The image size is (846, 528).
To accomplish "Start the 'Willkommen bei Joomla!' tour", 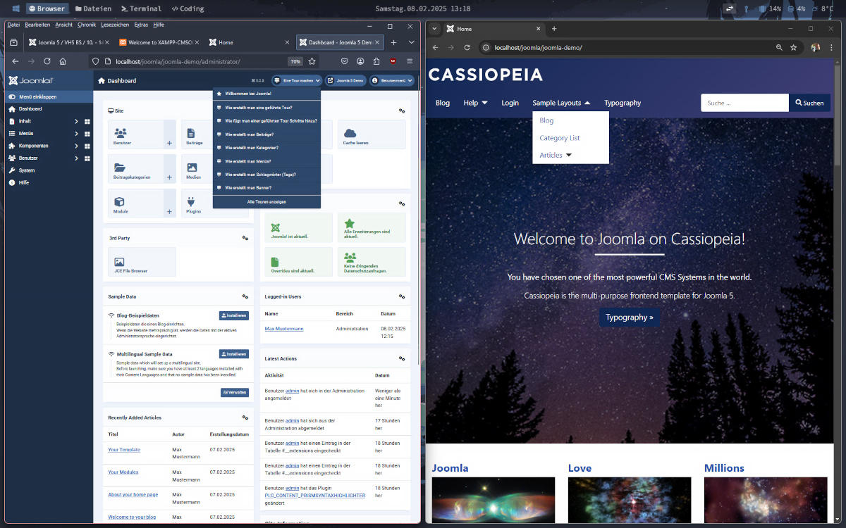I will point(266,94).
